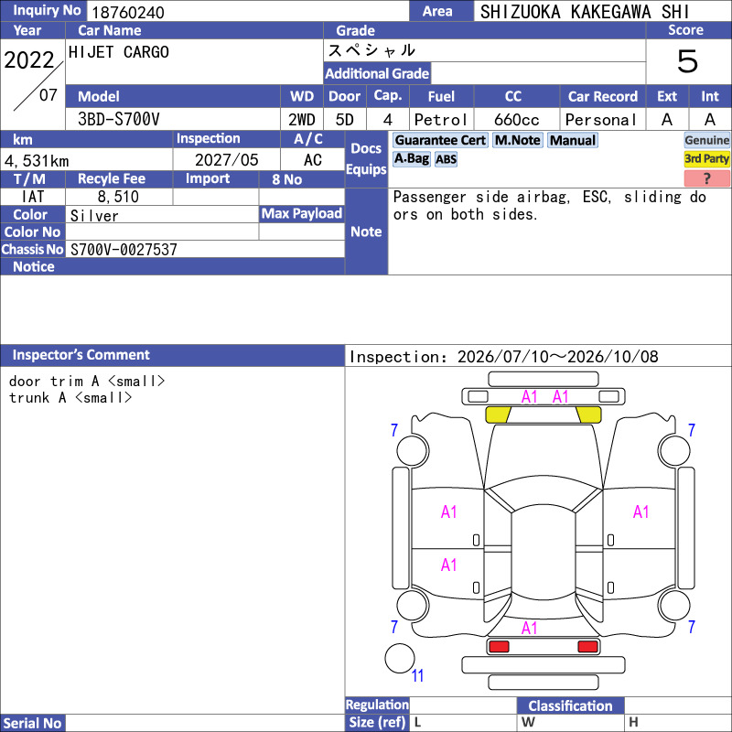Click the HIJET CARGO car name
The image size is (732, 732).
coord(119,52)
